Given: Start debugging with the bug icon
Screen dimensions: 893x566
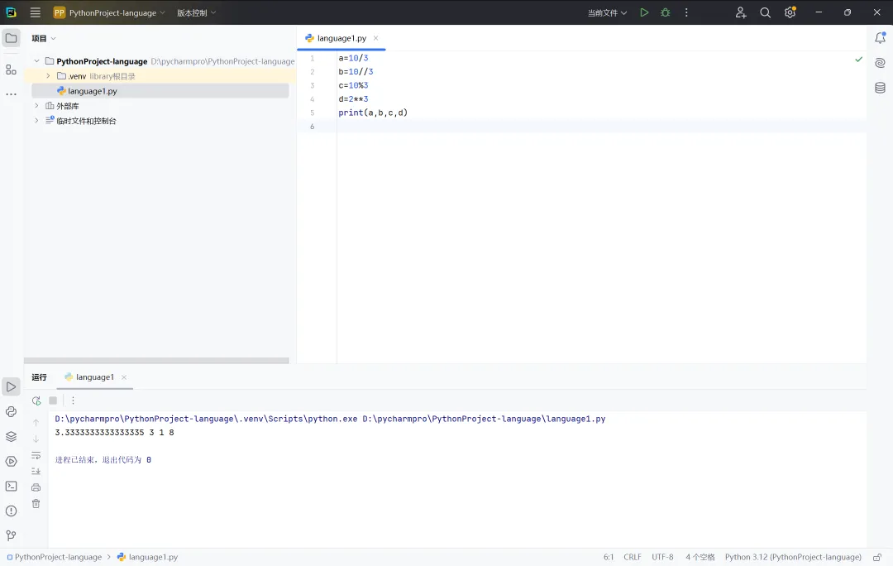Looking at the screenshot, I should [665, 12].
